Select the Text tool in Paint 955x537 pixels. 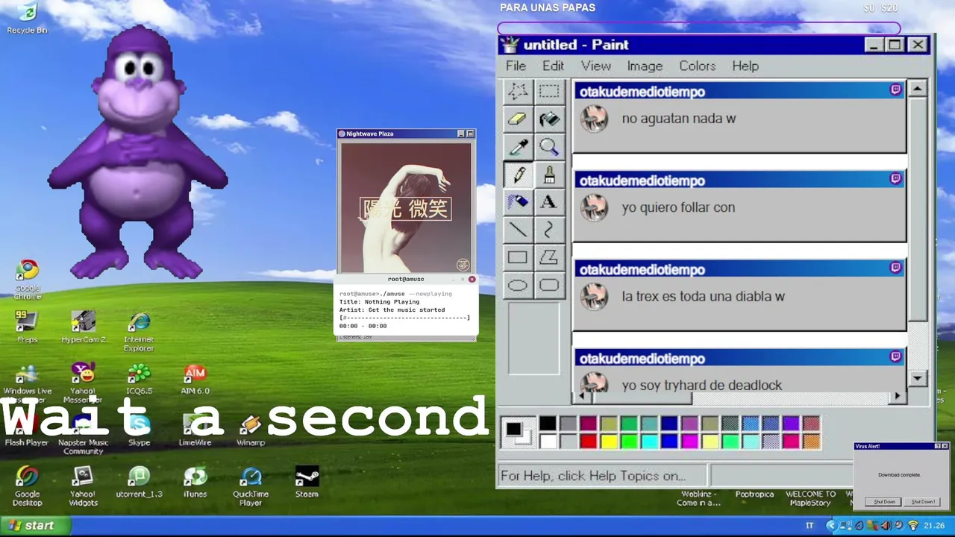pos(549,201)
